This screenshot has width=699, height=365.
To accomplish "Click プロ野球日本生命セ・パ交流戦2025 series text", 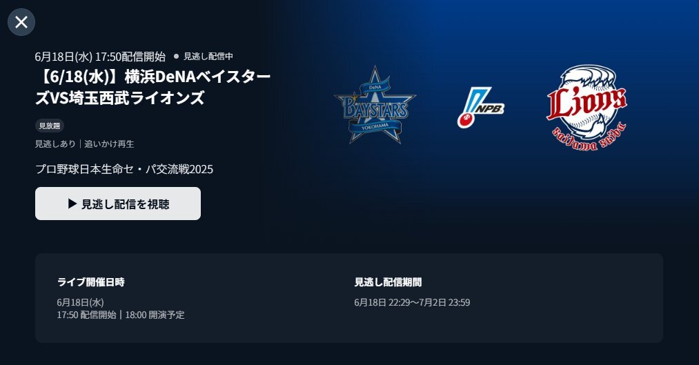I will coord(124,169).
